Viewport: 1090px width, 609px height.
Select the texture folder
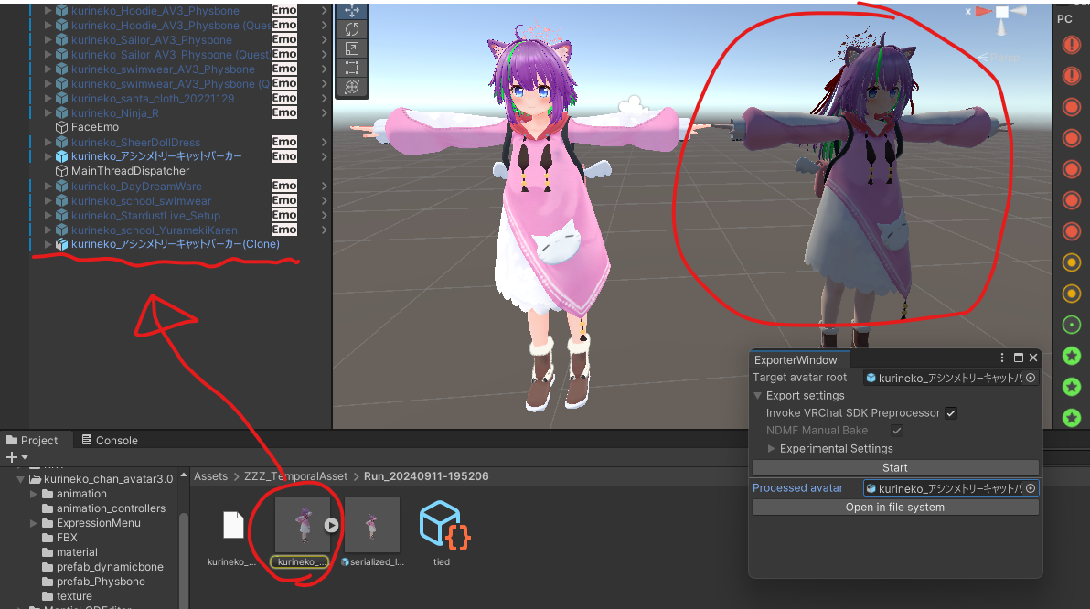74,596
